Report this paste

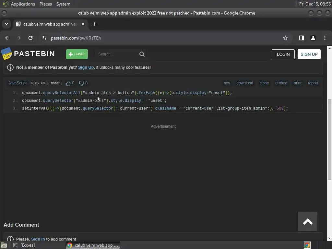tap(313, 83)
